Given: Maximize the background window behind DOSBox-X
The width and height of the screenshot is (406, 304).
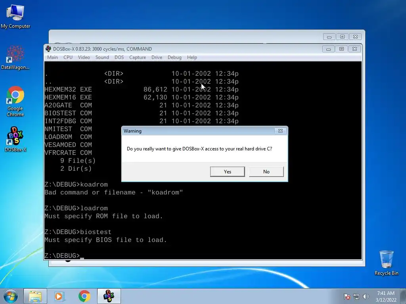Looking at the screenshot, I should pyautogui.click(x=342, y=37).
